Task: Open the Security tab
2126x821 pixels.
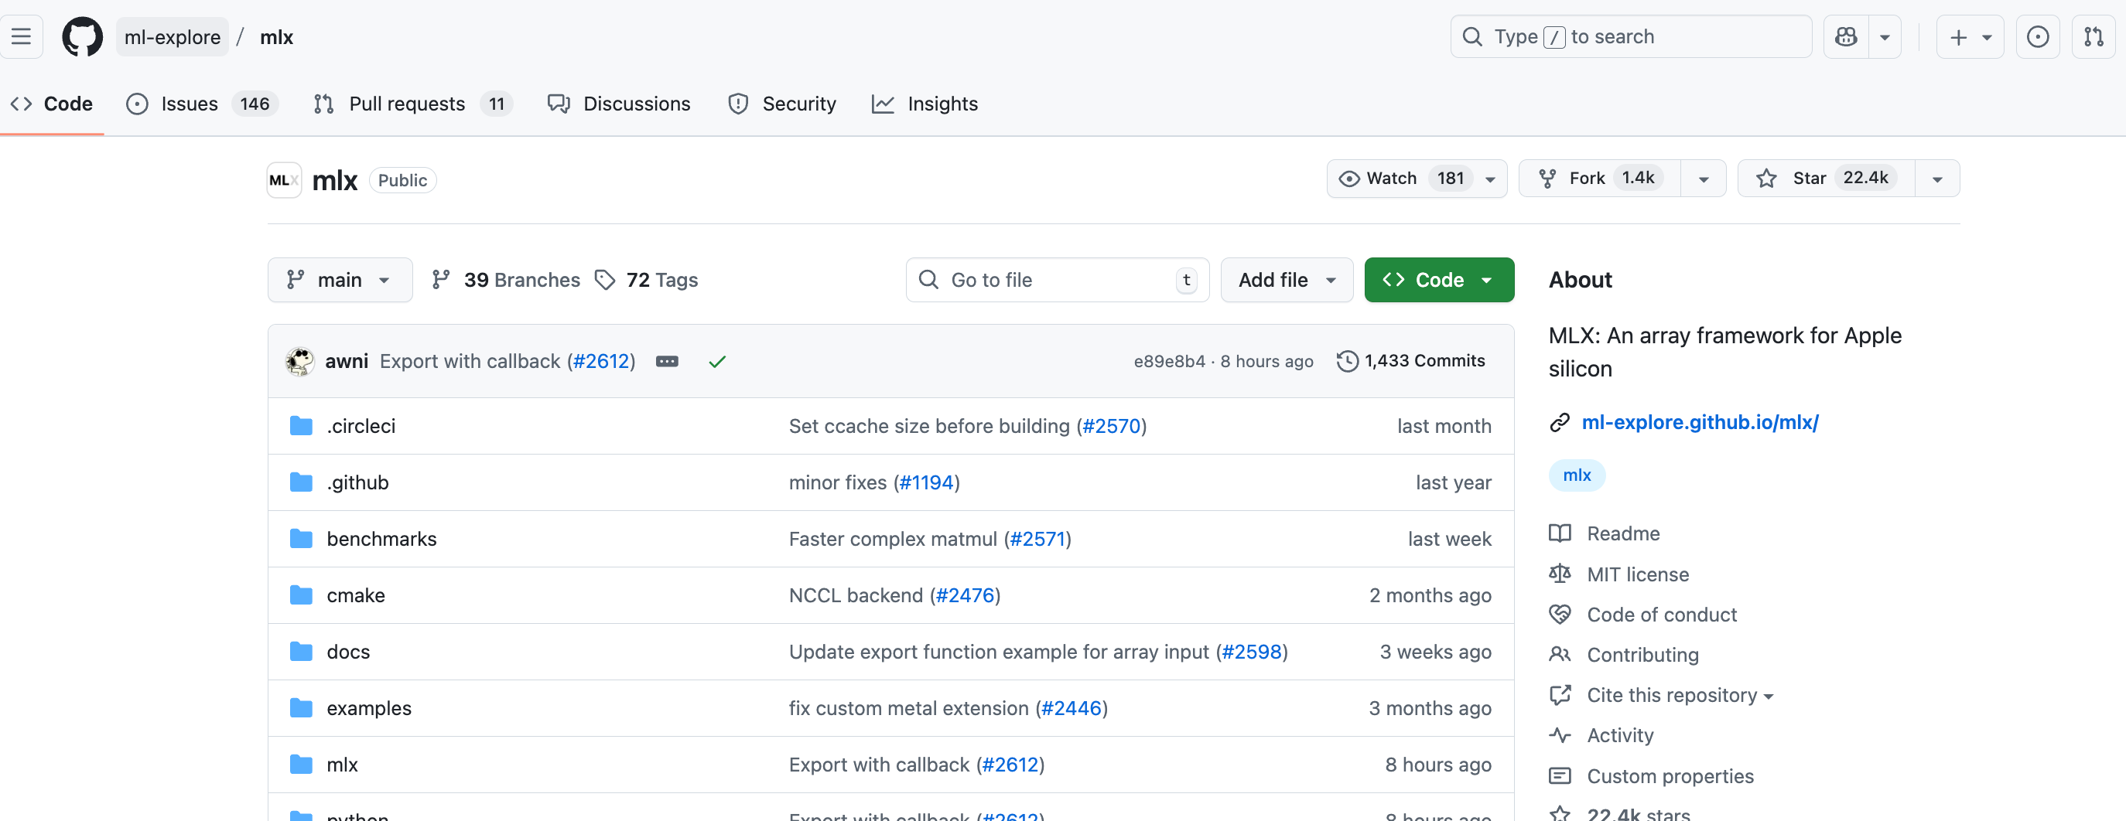Action: click(x=781, y=104)
